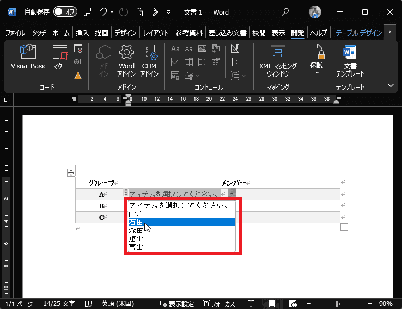The width and height of the screenshot is (402, 309).
Task: Click the Save icon in title bar
Action: [x=88, y=11]
